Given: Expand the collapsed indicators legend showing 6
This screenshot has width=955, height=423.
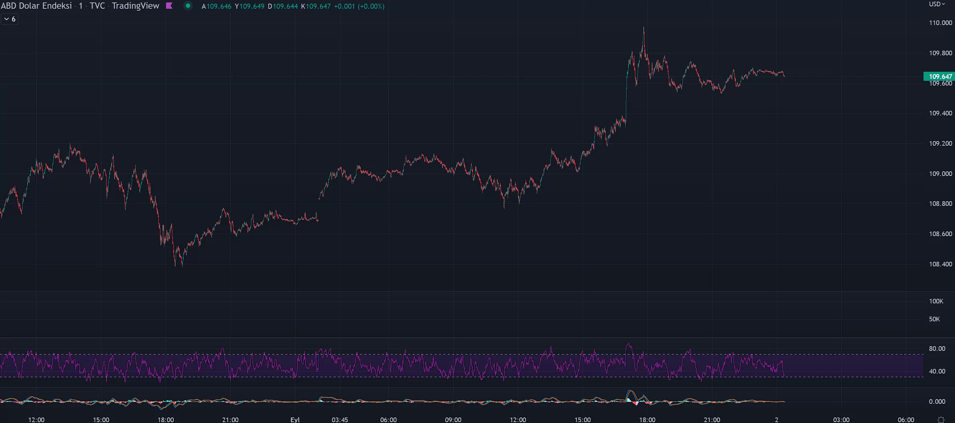Looking at the screenshot, I should [x=10, y=19].
